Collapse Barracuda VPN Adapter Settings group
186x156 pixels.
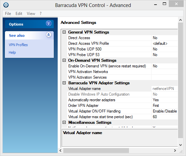64,83
